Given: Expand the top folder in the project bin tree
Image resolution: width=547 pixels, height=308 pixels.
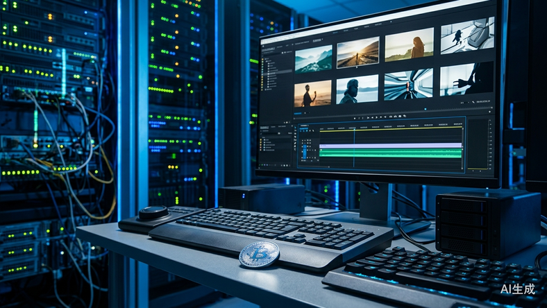Looking at the screenshot, I should (x=265, y=58).
